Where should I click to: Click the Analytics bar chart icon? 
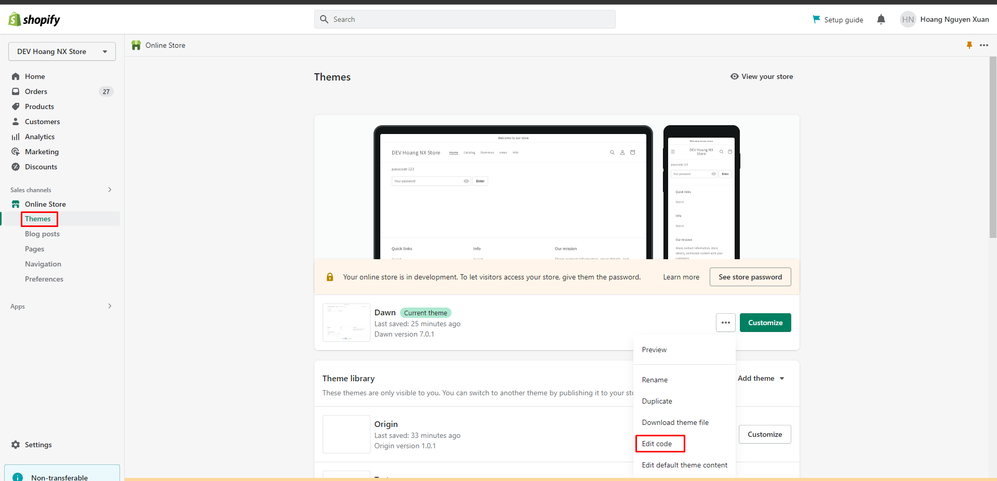(16, 137)
